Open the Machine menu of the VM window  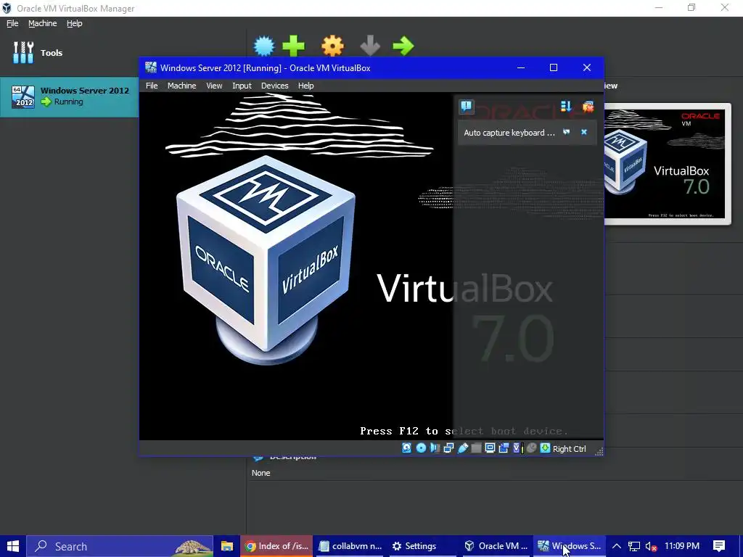click(181, 86)
